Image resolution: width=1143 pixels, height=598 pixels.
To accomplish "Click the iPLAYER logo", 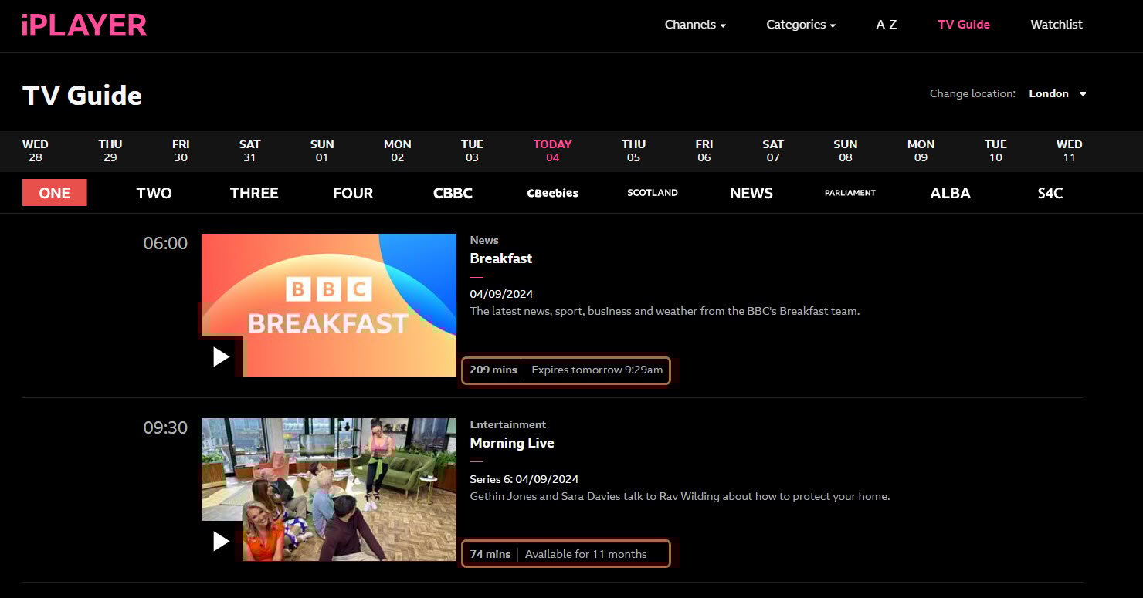I will [83, 25].
